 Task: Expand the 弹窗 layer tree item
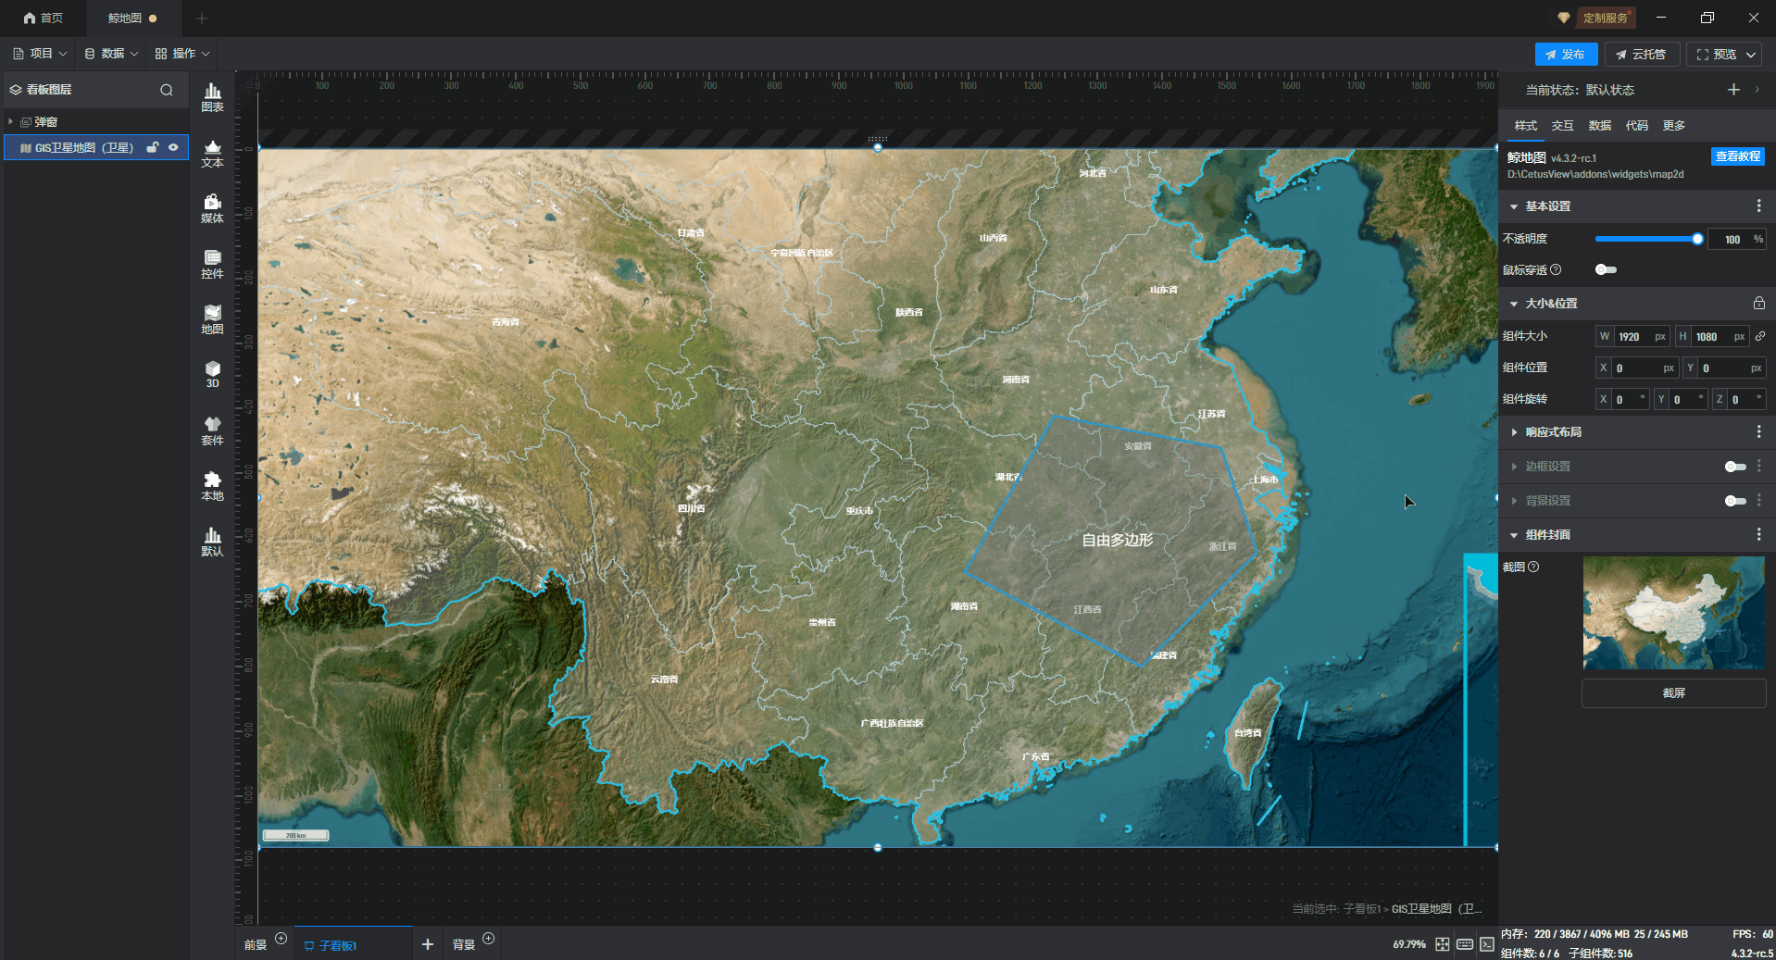pyautogui.click(x=10, y=122)
